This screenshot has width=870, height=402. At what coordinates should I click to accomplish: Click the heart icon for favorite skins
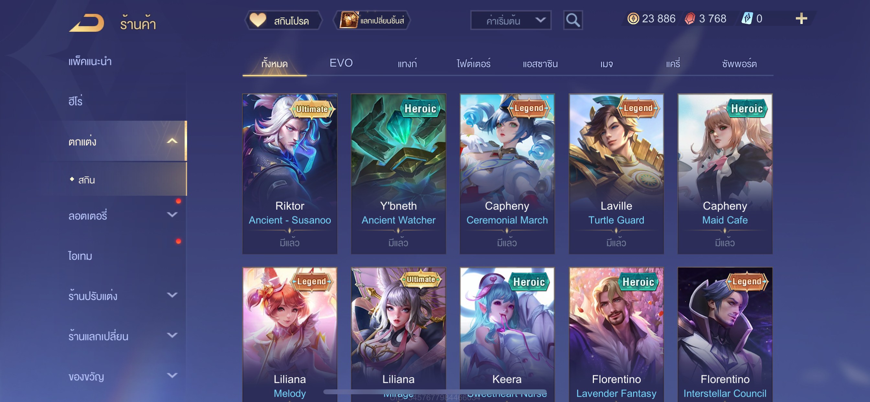point(258,20)
